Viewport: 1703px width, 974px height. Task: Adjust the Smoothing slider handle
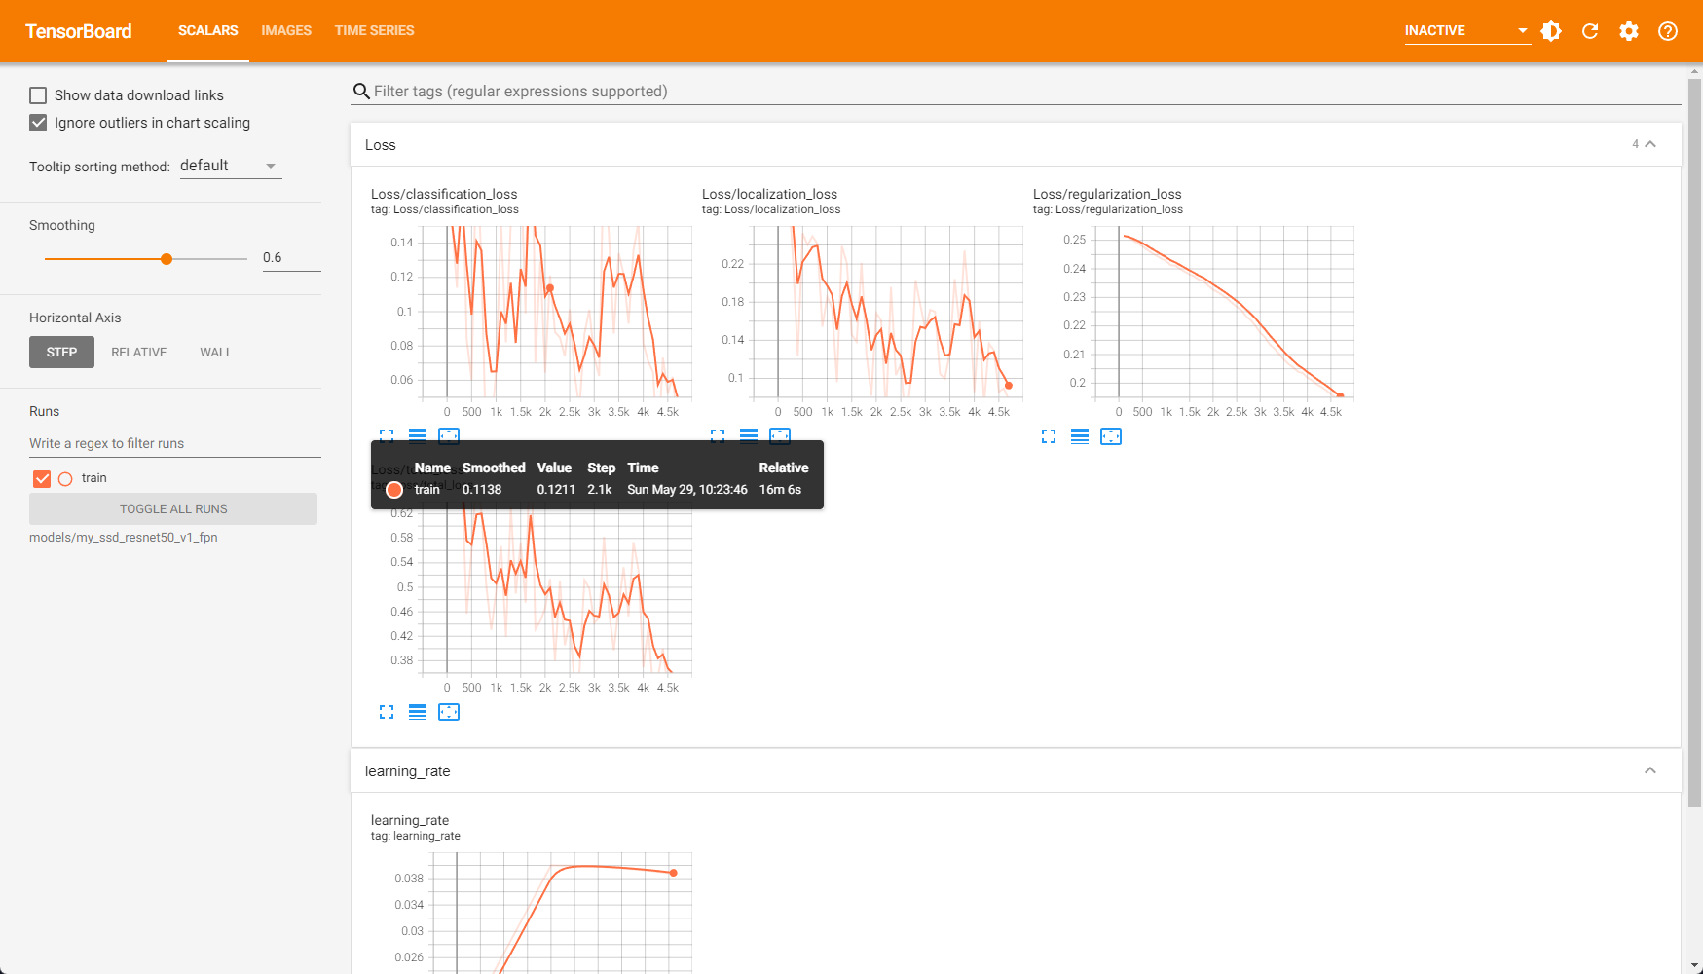(167, 259)
